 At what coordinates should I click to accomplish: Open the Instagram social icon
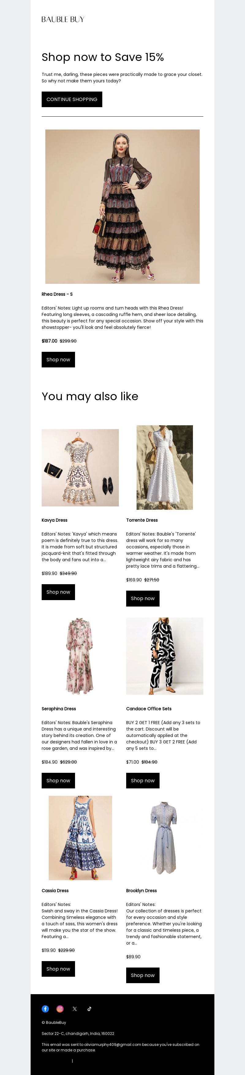click(60, 1009)
